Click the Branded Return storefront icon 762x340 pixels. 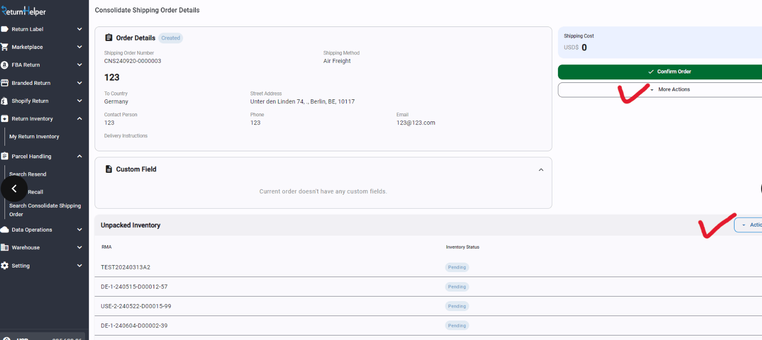coord(5,83)
